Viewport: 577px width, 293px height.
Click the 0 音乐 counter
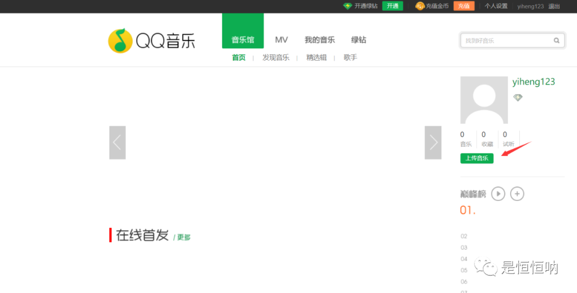tap(466, 140)
